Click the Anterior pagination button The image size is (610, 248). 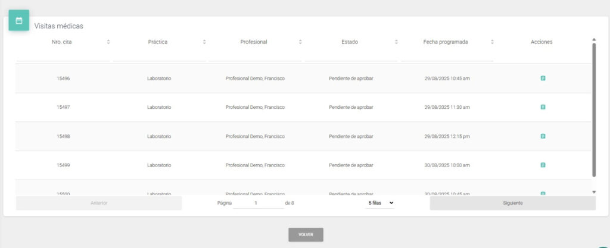click(x=99, y=203)
